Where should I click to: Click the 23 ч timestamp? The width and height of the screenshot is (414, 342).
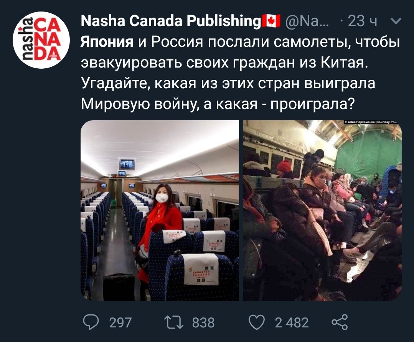click(x=362, y=21)
